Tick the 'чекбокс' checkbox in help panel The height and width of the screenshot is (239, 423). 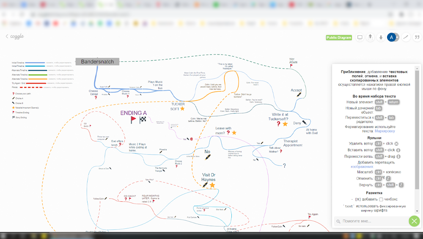tap(381, 199)
